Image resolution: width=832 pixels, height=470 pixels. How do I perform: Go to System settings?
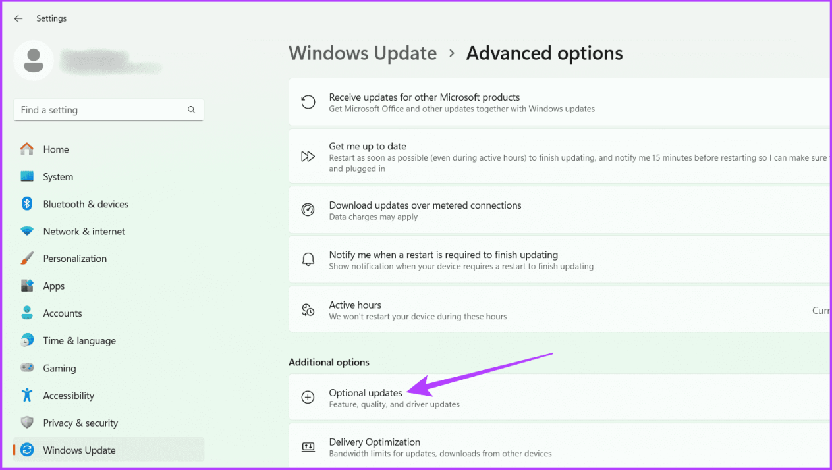coord(58,177)
